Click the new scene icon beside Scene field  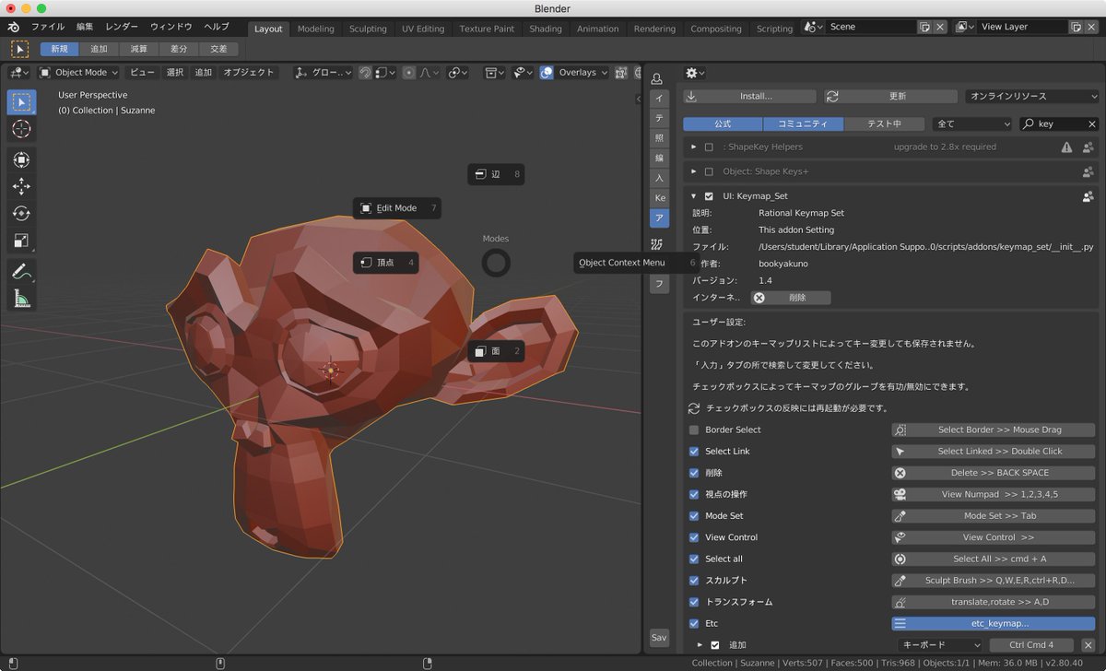[x=924, y=28]
